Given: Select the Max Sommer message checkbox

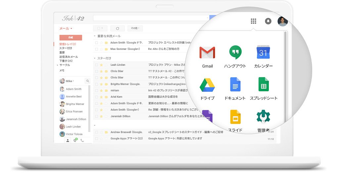Looking at the screenshot, I should pyautogui.click(x=97, y=49).
